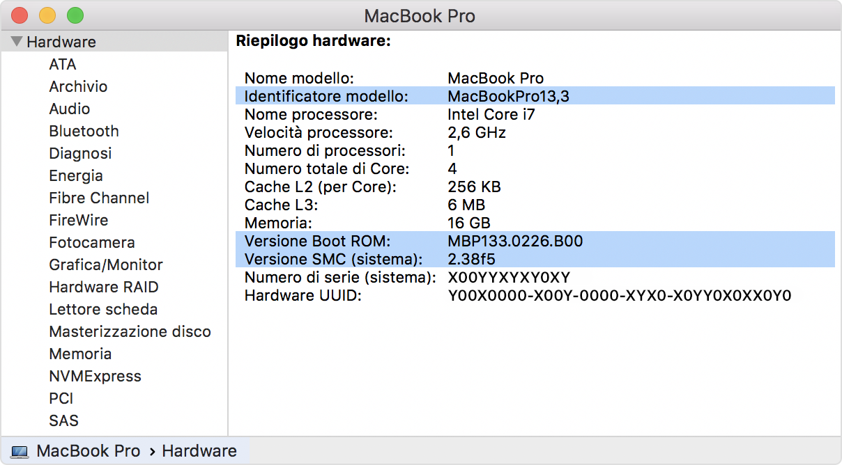Open the SAS category
The width and height of the screenshot is (842, 465).
coord(62,420)
